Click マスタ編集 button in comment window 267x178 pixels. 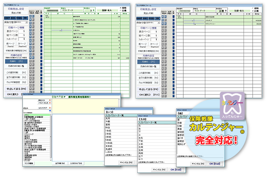click(29, 163)
